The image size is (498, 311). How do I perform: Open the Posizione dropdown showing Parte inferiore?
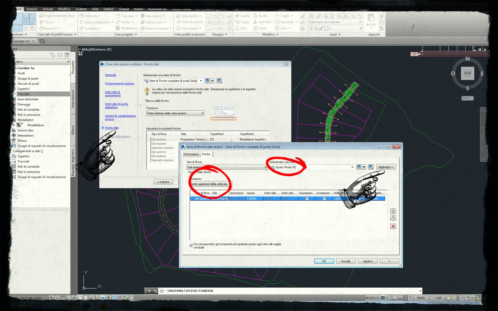(203, 113)
